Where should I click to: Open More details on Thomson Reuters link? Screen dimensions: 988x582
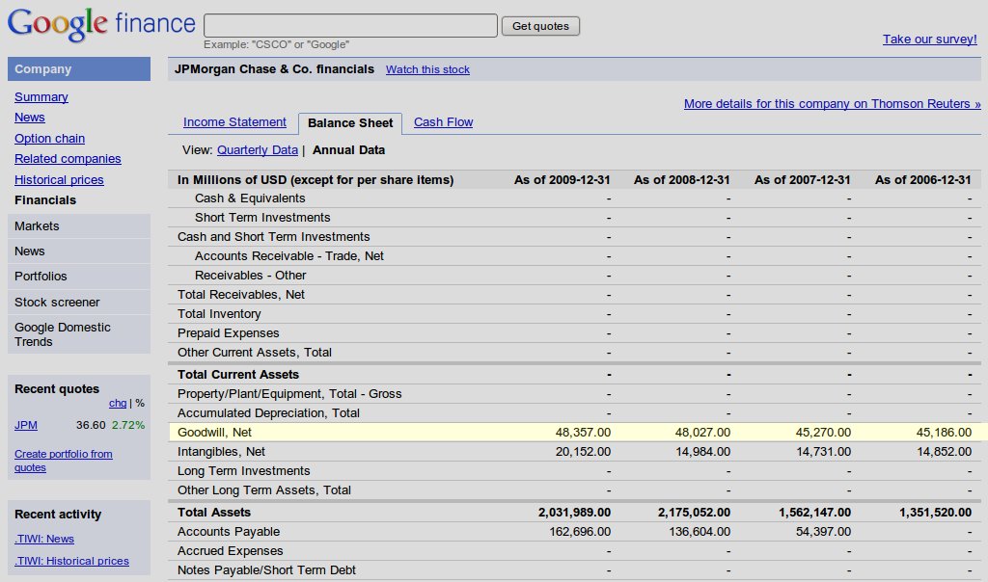[833, 104]
